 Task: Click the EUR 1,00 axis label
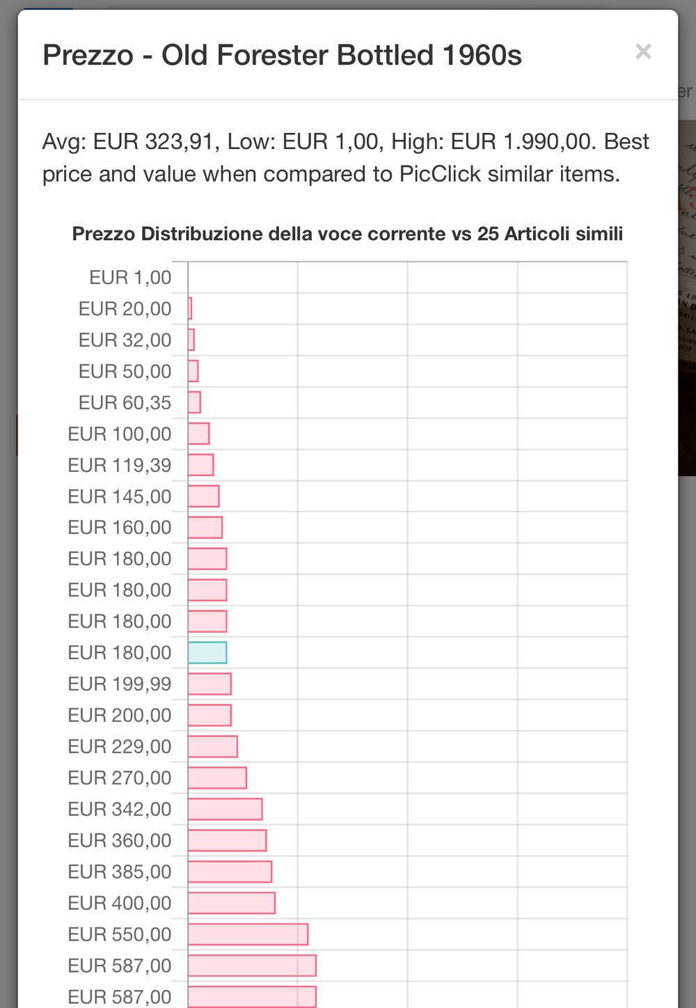coord(130,278)
